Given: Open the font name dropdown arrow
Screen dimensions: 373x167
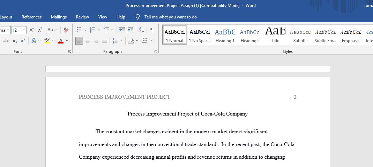Looking at the screenshot, I should coord(8,30).
